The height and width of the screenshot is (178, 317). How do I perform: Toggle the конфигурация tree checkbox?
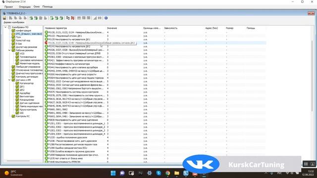tap(13, 31)
